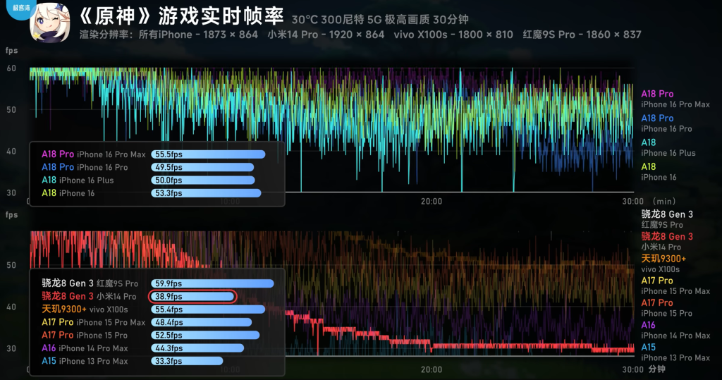Click the 20:00 marker on lower chart
The height and width of the screenshot is (380, 722).
[432, 369]
